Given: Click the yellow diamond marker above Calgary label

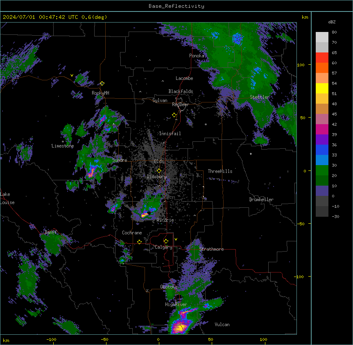Looking at the screenshot, I should [x=166, y=241].
